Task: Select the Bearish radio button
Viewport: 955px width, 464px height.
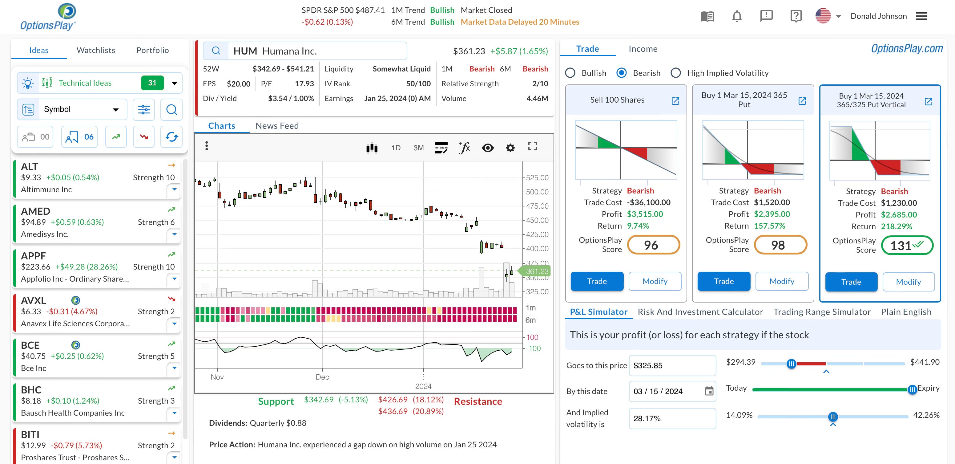Action: (x=621, y=73)
